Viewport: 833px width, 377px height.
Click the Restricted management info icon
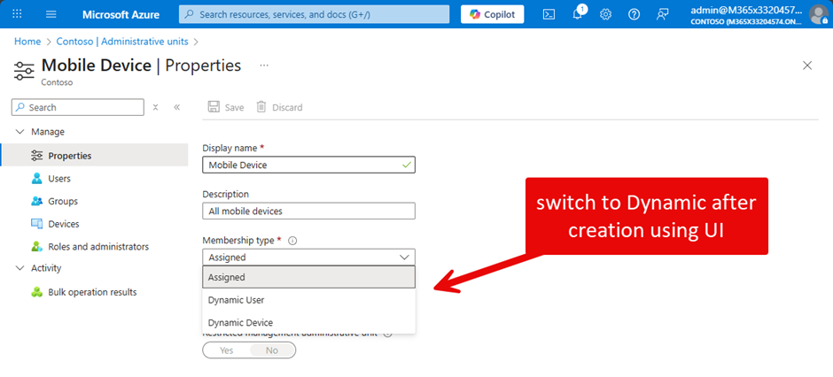click(x=388, y=334)
